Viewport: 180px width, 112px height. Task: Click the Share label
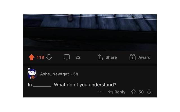tap(111, 57)
